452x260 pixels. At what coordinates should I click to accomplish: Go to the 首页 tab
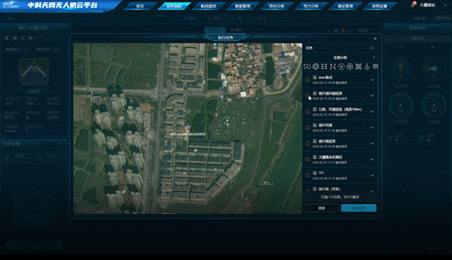[x=140, y=5]
